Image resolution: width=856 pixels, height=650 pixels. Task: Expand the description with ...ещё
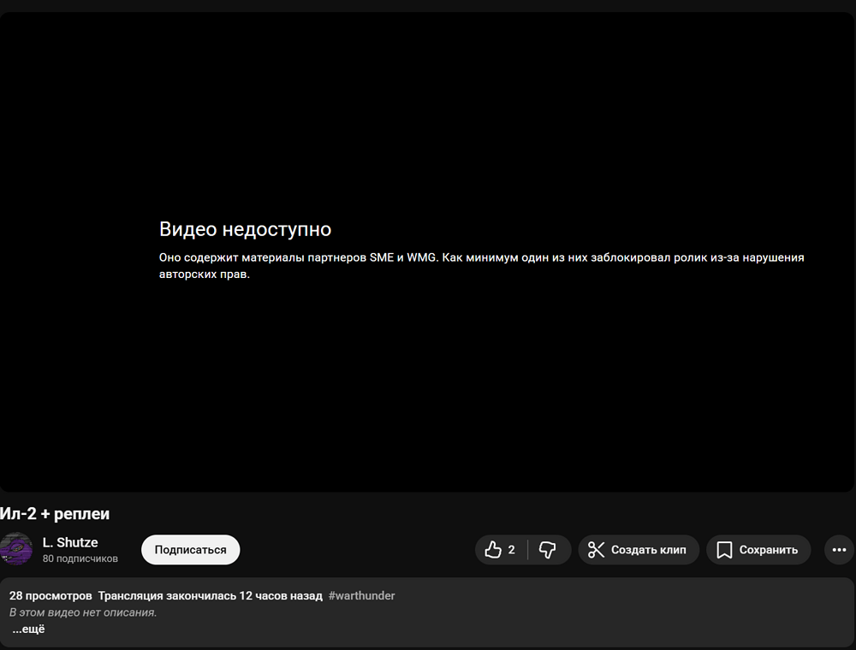28,629
